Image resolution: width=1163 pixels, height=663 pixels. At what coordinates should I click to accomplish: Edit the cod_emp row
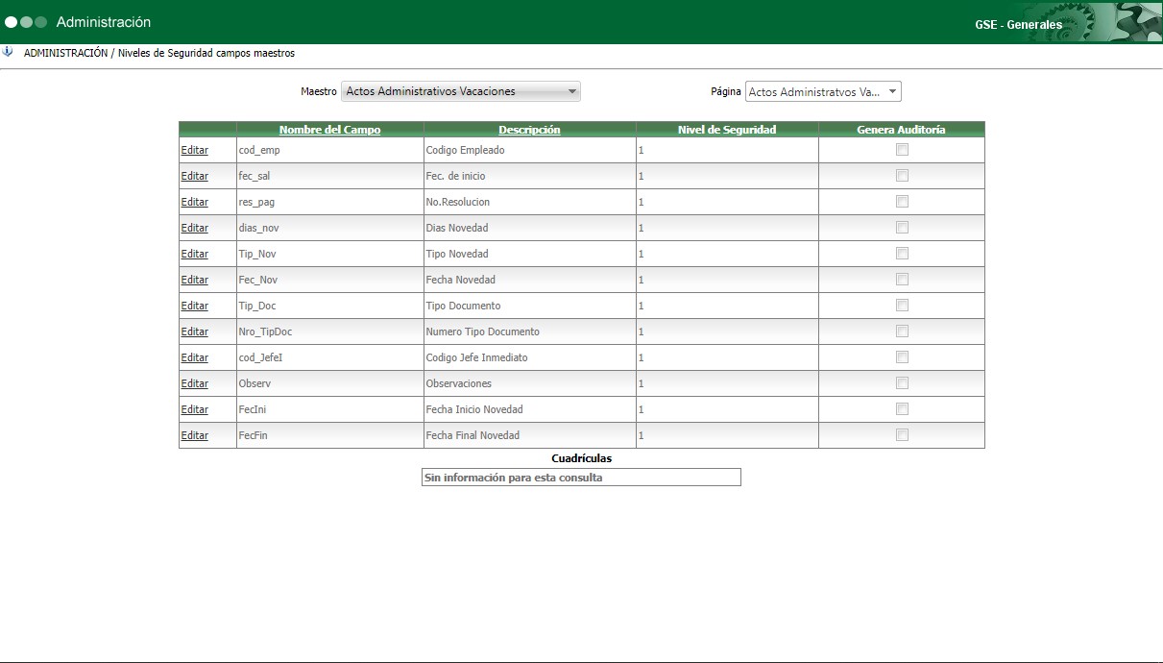(195, 150)
